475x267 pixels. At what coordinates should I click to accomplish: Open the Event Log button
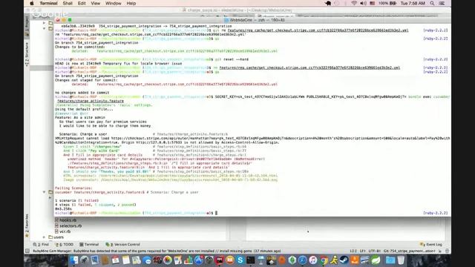[x=431, y=244]
